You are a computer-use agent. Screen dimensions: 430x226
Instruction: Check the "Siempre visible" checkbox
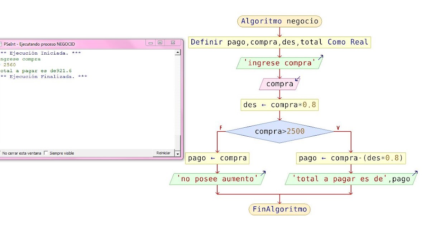46,153
